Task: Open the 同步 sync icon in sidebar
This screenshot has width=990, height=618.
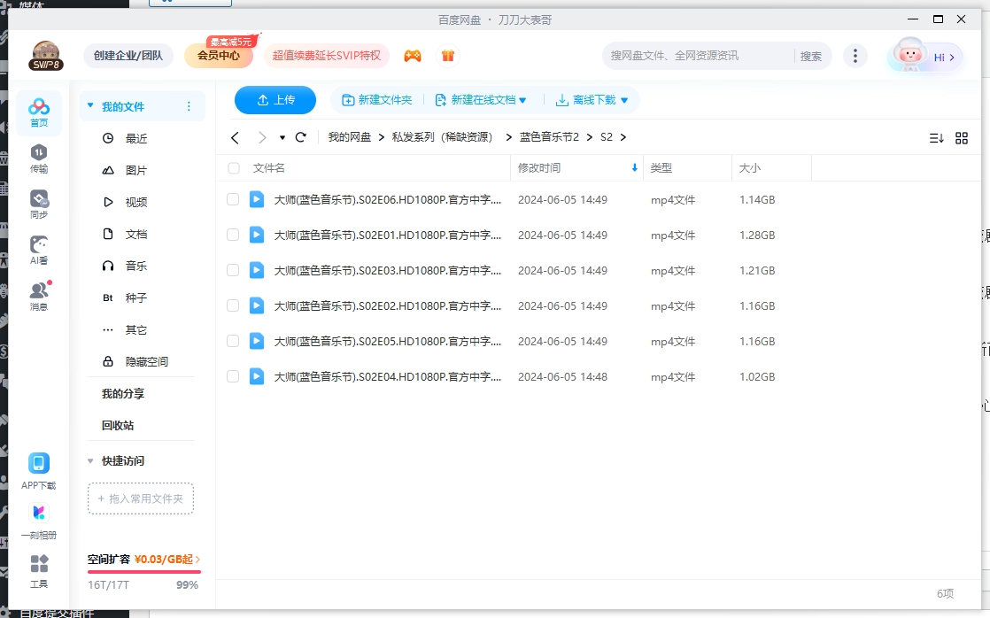Action: click(x=39, y=204)
